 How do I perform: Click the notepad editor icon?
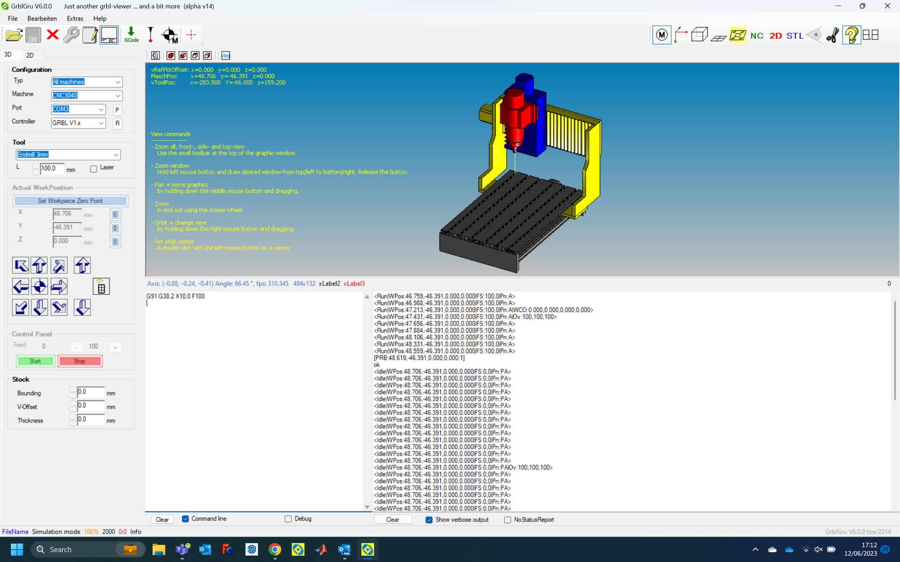click(x=90, y=35)
